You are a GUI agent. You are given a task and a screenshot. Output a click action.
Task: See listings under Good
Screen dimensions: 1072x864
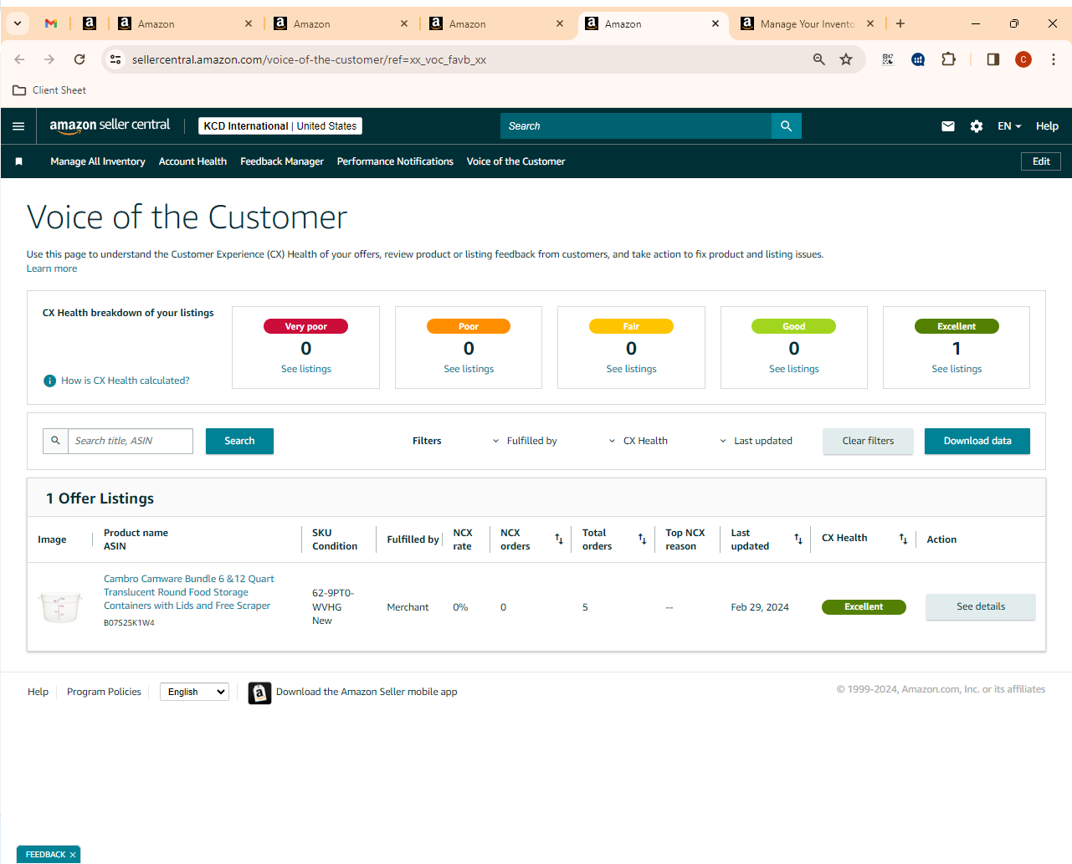pos(794,369)
